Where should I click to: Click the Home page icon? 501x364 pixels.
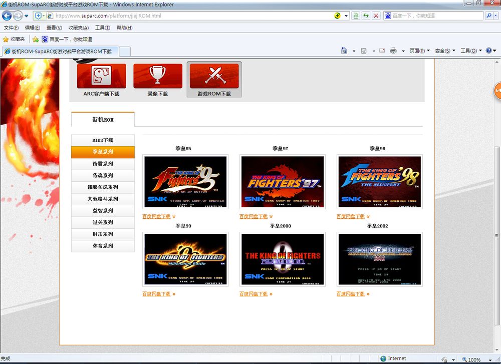click(344, 51)
